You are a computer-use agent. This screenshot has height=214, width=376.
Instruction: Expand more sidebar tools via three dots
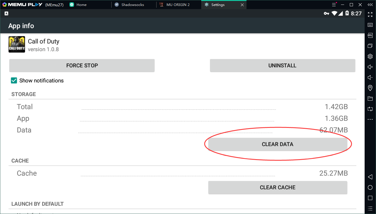[x=370, y=120]
